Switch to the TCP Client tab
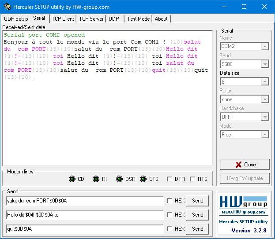275x239 pixels. click(63, 19)
